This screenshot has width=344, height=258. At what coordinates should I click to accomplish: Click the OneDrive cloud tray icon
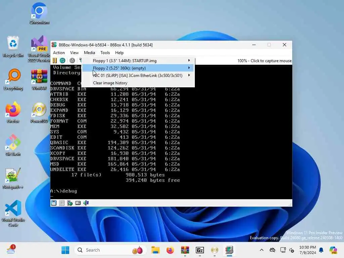click(272, 250)
